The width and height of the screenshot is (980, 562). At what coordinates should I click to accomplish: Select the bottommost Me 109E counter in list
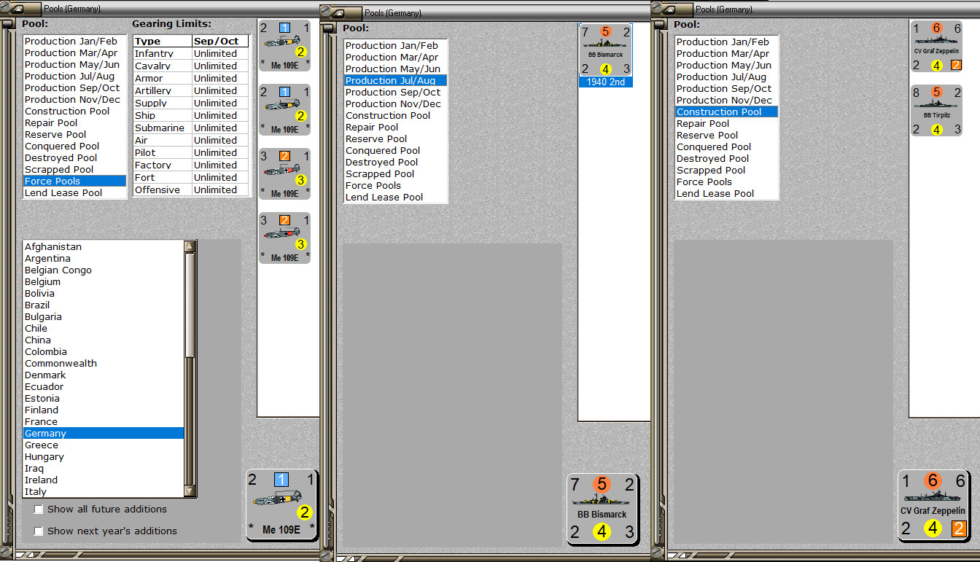(284, 238)
